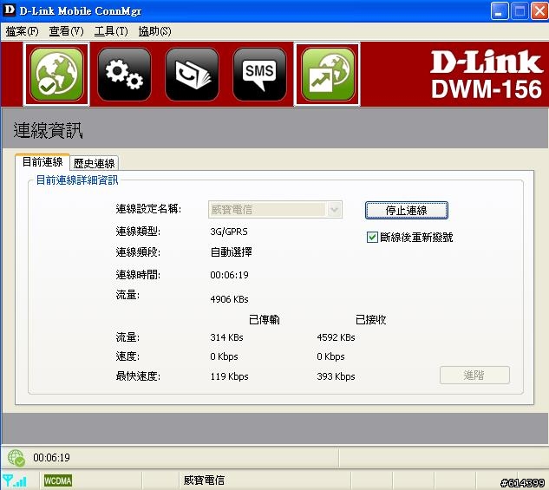This screenshot has height=490, width=549.
Task: Open the gears settings icon
Action: pos(124,75)
